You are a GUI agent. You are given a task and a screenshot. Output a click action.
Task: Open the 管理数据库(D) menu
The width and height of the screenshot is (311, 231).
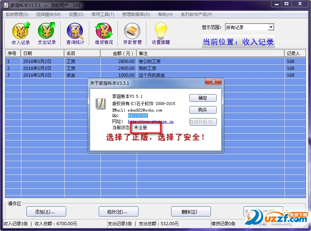(136, 14)
